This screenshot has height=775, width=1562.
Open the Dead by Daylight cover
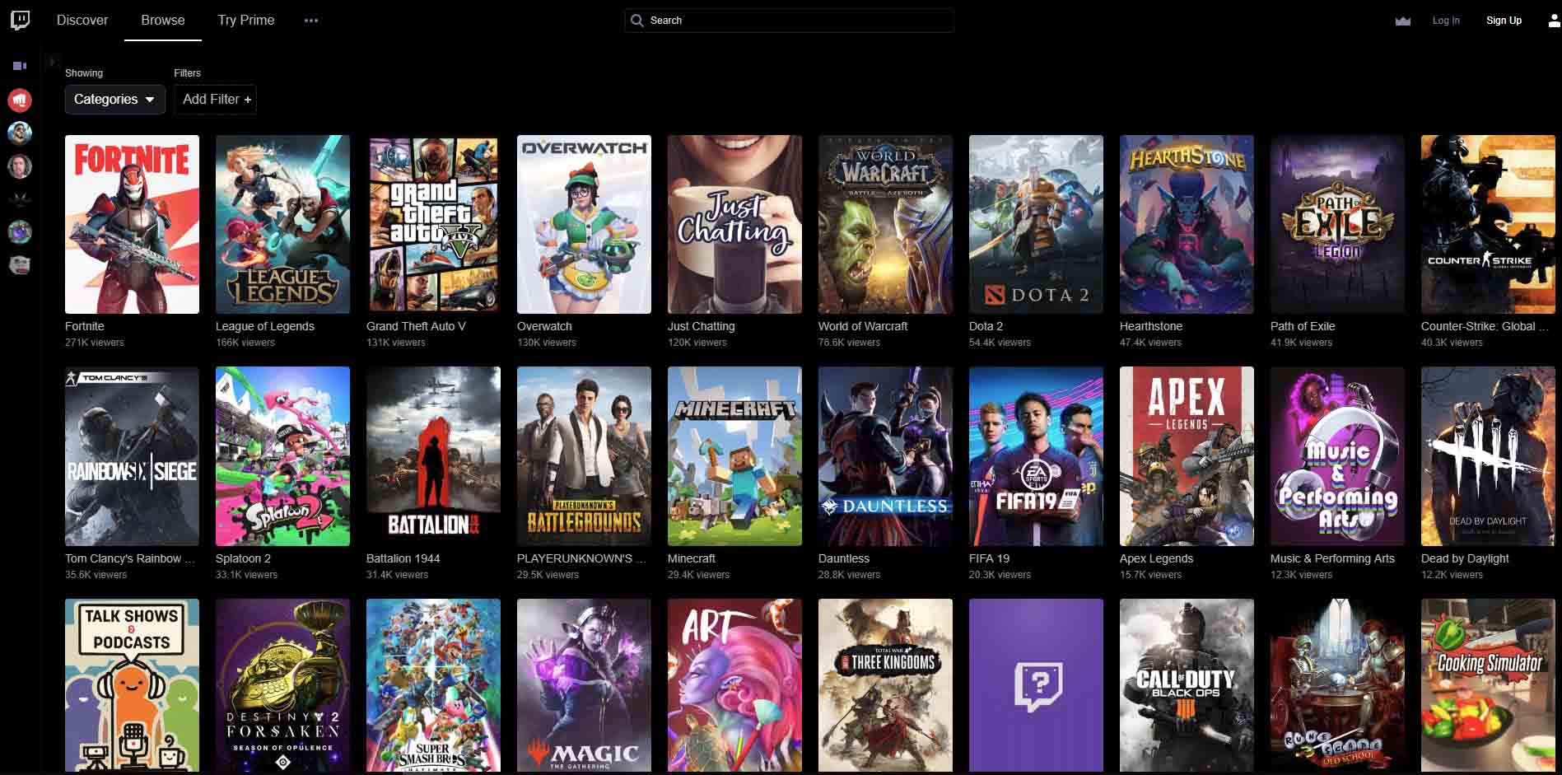(x=1488, y=456)
